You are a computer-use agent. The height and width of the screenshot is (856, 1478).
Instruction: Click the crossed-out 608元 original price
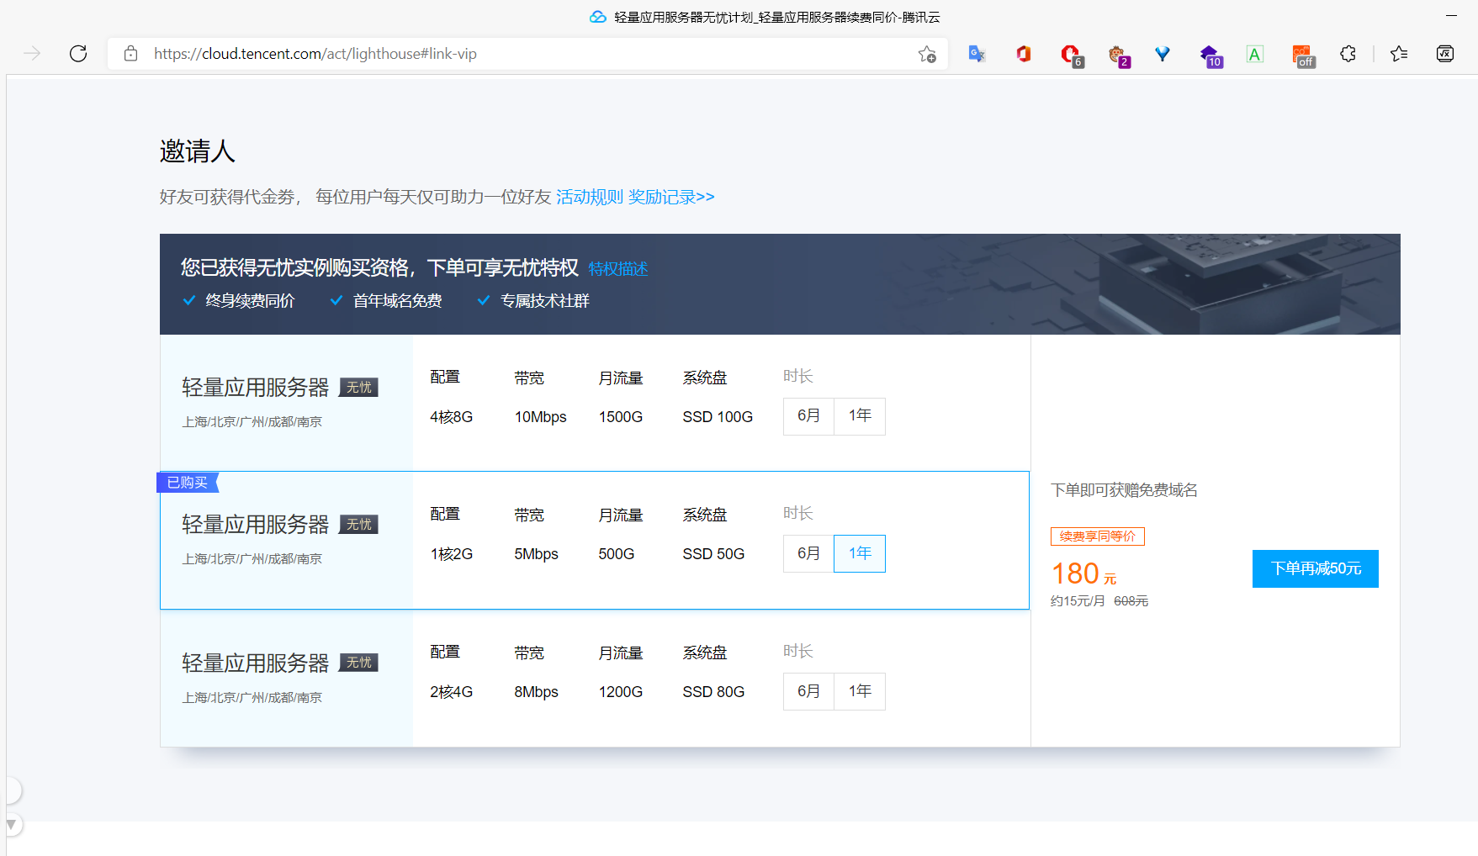(x=1131, y=601)
